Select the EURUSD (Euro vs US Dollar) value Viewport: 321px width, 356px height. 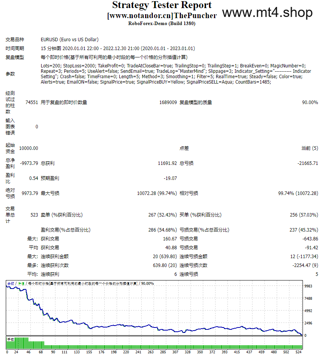click(70, 40)
